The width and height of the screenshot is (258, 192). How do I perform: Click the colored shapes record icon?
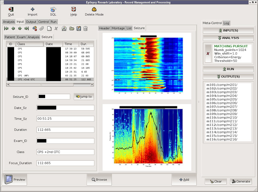click(35, 29)
